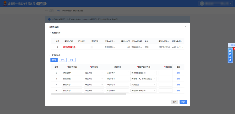This screenshot has width=235, height=114.
Task: Click 删除 link for row 2
Action: (x=178, y=79)
